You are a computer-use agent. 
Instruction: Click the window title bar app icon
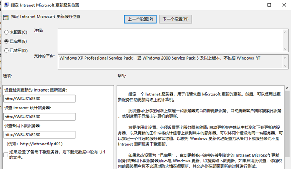(x=7, y=5)
